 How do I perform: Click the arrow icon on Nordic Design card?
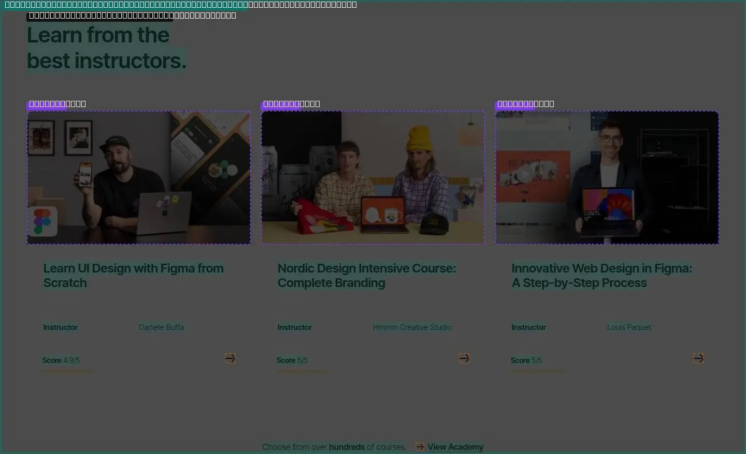click(464, 358)
